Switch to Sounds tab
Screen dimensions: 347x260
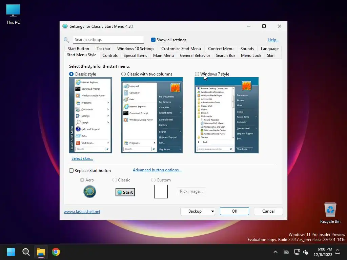[x=247, y=49]
